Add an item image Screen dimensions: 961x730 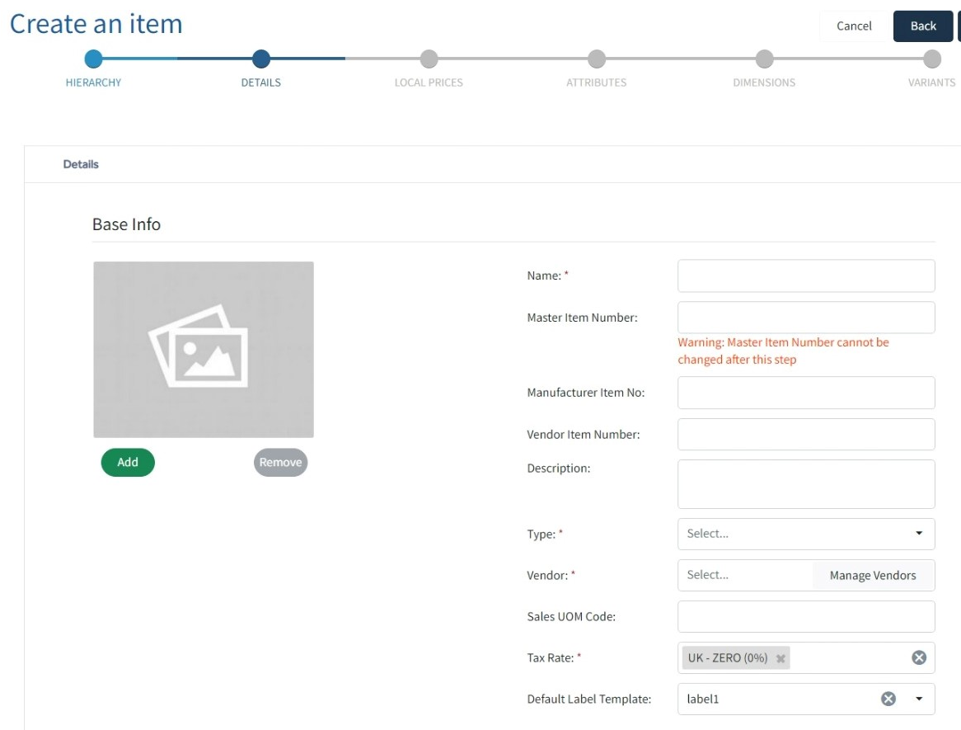[x=128, y=463]
